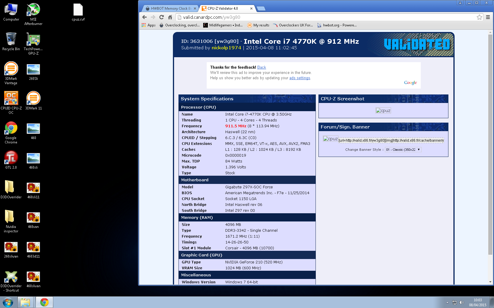Open the Nvidia inspector folder
This screenshot has height=308, width=494.
[11, 221]
